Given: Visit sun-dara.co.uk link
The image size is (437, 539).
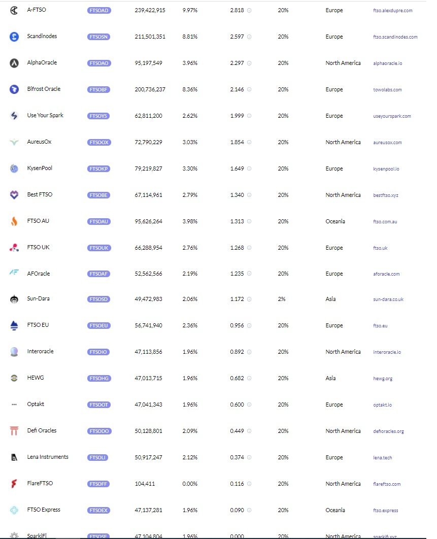Looking at the screenshot, I should tap(388, 299).
